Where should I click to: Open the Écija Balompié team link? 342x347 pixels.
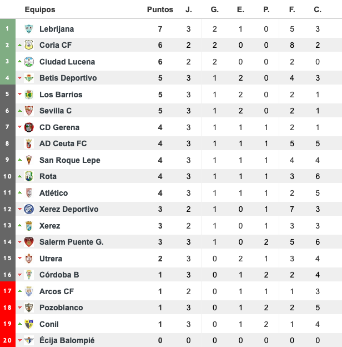click(67, 340)
